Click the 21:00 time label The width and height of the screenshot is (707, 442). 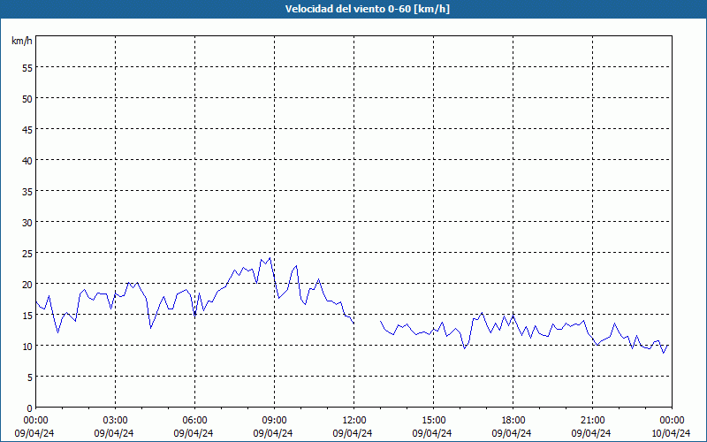pyautogui.click(x=592, y=421)
